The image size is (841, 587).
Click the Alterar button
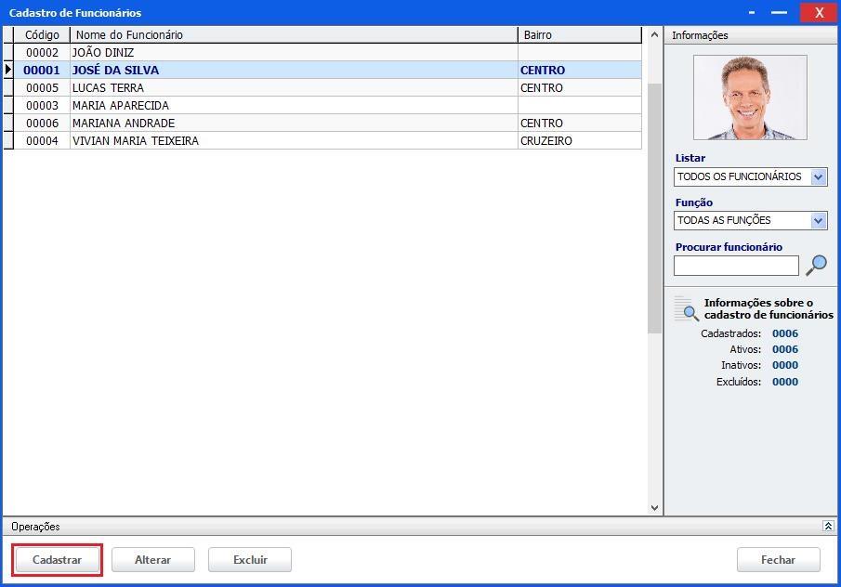[x=152, y=560]
